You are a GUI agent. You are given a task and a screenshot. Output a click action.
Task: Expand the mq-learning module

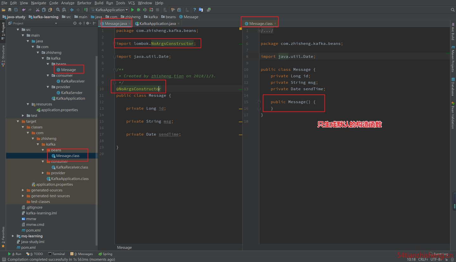(13, 236)
